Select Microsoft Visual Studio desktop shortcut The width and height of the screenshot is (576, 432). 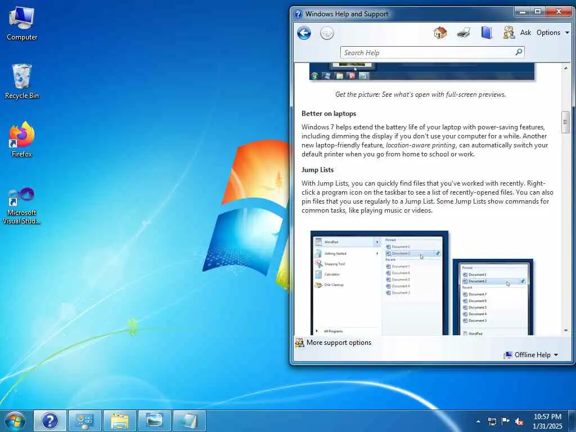pos(22,206)
